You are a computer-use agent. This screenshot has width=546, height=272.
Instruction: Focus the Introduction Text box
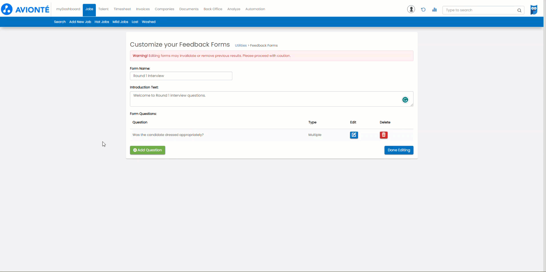coord(271,99)
